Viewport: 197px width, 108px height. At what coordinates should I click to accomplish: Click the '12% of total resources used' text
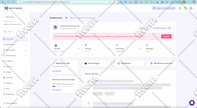[x=63, y=84]
